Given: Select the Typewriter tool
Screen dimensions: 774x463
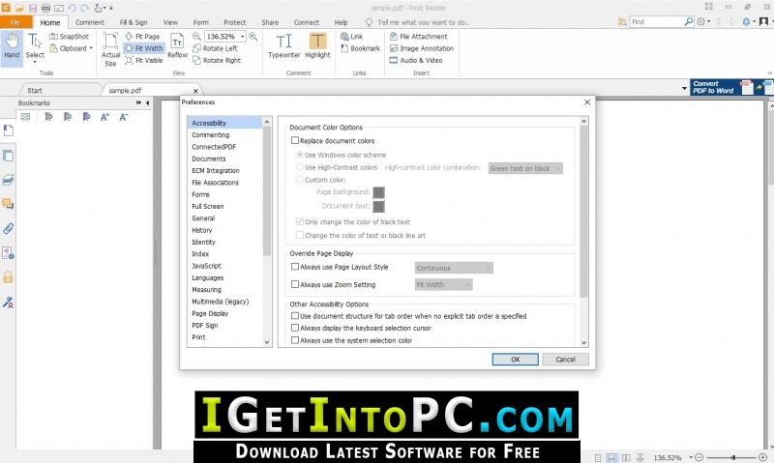Looking at the screenshot, I should (x=283, y=45).
